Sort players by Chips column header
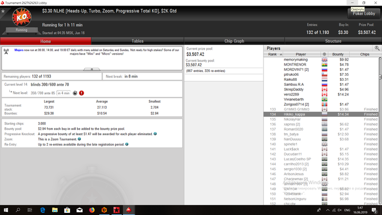 tap(364, 55)
